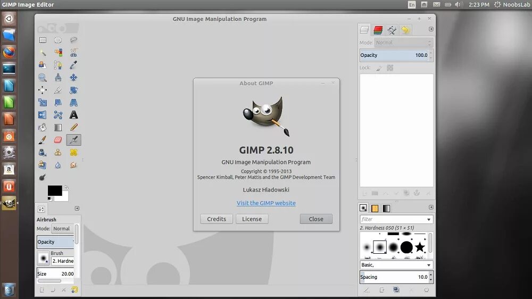
Task: Select the Color Picker tool
Action: click(73, 65)
